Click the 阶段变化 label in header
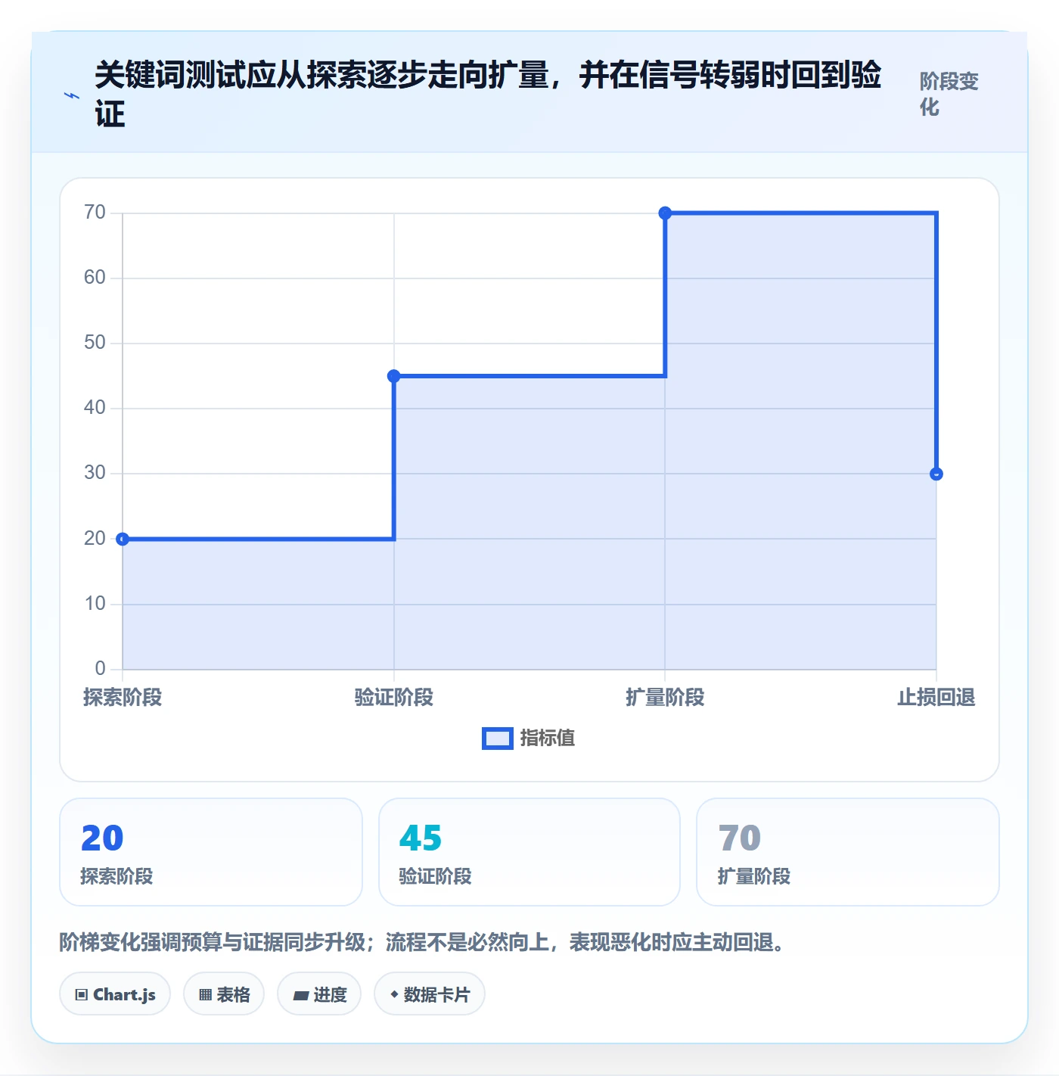Image resolution: width=1059 pixels, height=1076 pixels. (x=949, y=94)
